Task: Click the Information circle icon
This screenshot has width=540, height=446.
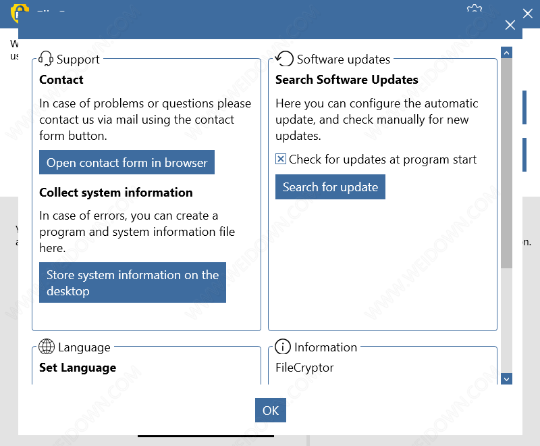Action: coord(283,347)
